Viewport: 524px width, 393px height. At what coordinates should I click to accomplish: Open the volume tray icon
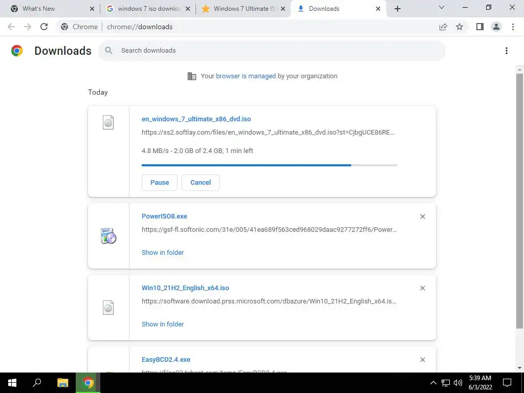pos(458,383)
